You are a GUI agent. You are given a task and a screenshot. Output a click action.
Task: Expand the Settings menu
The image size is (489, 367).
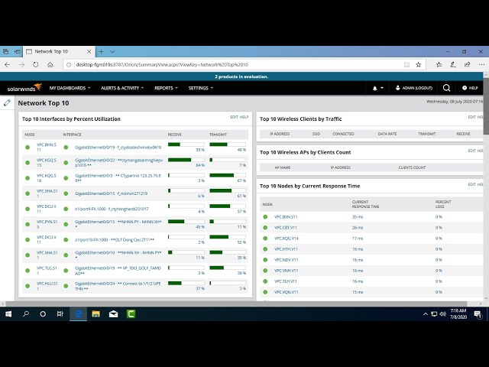coord(201,88)
